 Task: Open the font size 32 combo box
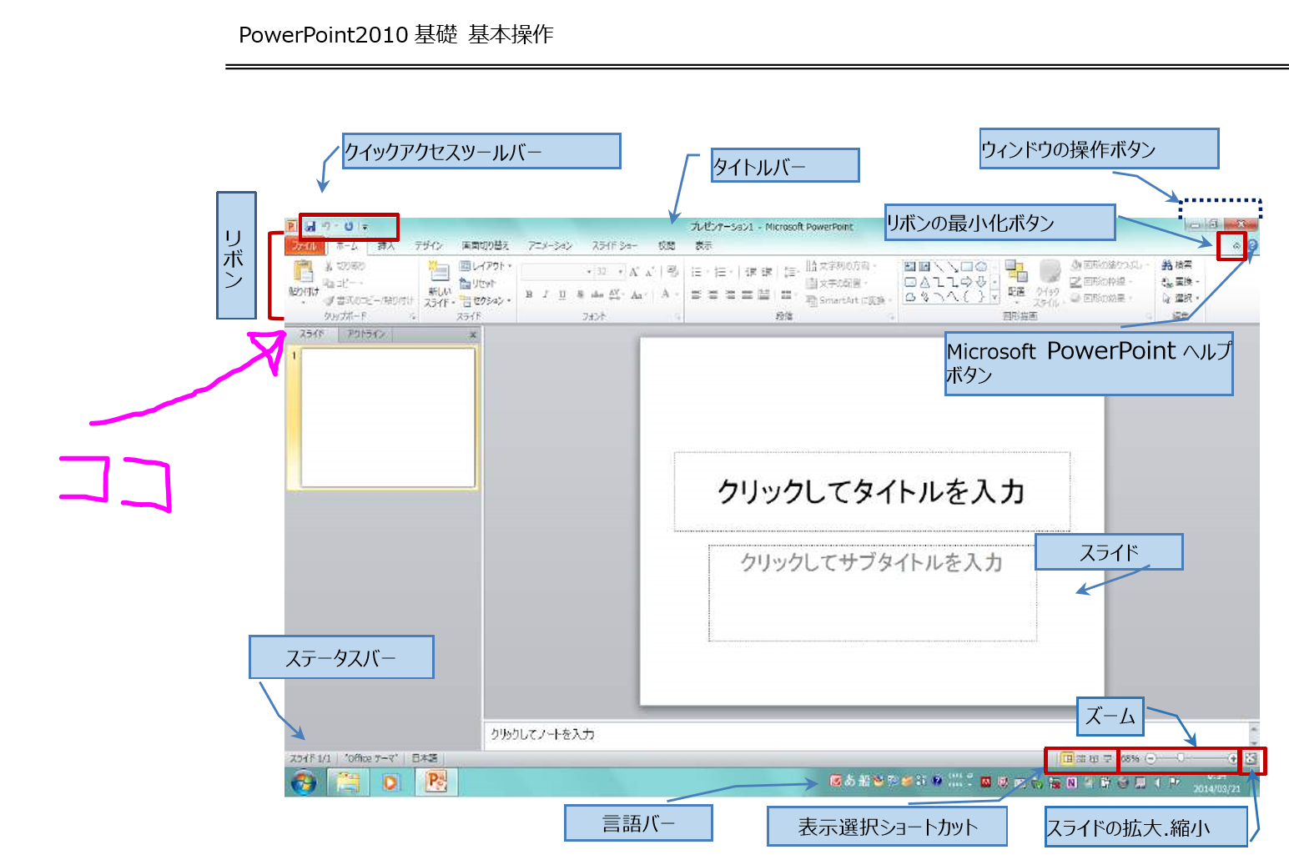click(608, 272)
